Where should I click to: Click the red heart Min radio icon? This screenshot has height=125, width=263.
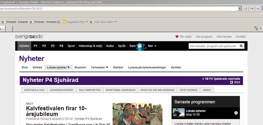[x=177, y=36]
